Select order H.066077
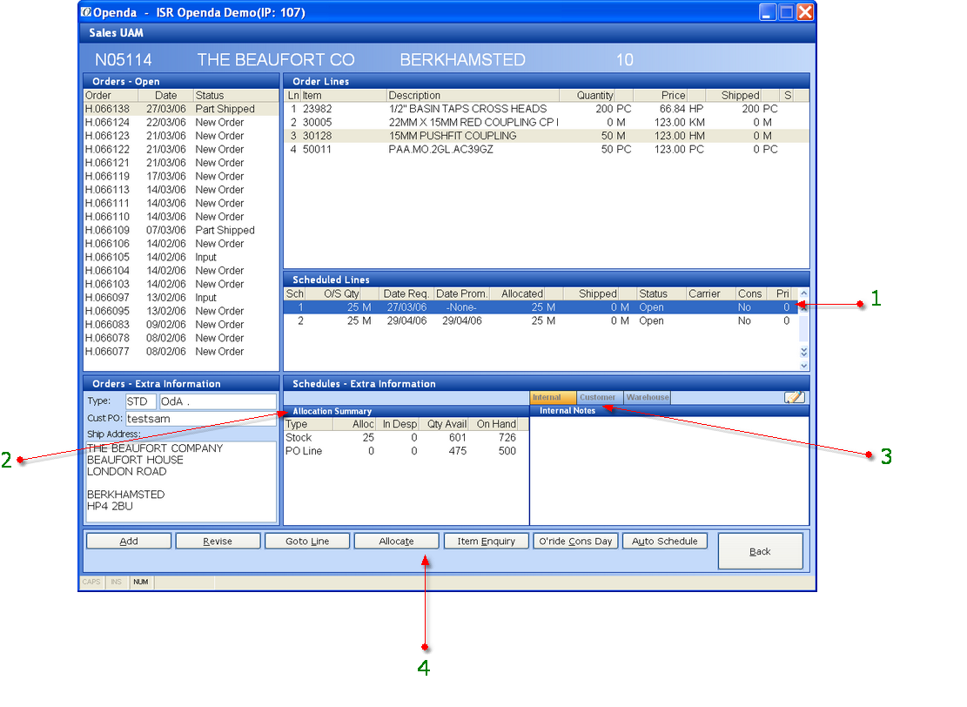This screenshot has width=967, height=707. (181, 352)
